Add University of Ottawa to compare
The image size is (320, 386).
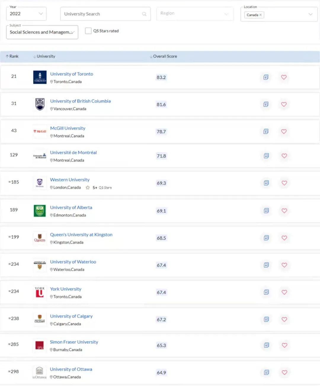click(x=267, y=372)
